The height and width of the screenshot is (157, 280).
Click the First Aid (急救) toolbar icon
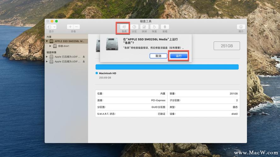[x=124, y=27]
